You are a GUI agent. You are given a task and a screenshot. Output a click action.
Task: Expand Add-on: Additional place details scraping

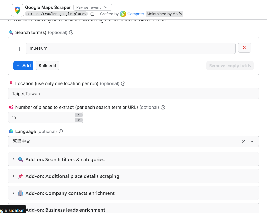[x=133, y=176]
